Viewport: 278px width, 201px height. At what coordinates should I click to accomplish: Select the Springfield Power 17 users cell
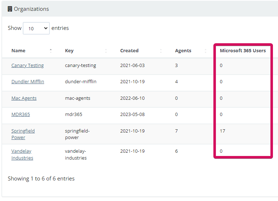(x=222, y=131)
